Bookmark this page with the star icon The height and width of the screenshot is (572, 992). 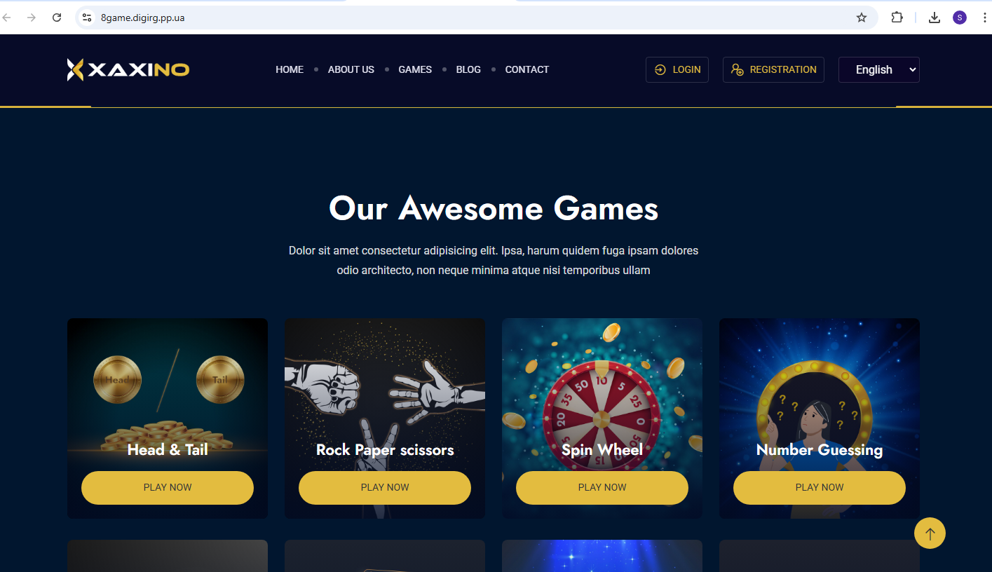point(862,18)
